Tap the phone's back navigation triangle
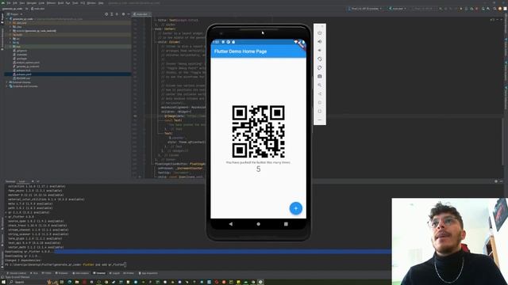The width and height of the screenshot is (508, 285). [x=231, y=224]
